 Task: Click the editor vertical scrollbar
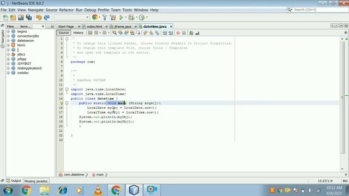[x=342, y=97]
